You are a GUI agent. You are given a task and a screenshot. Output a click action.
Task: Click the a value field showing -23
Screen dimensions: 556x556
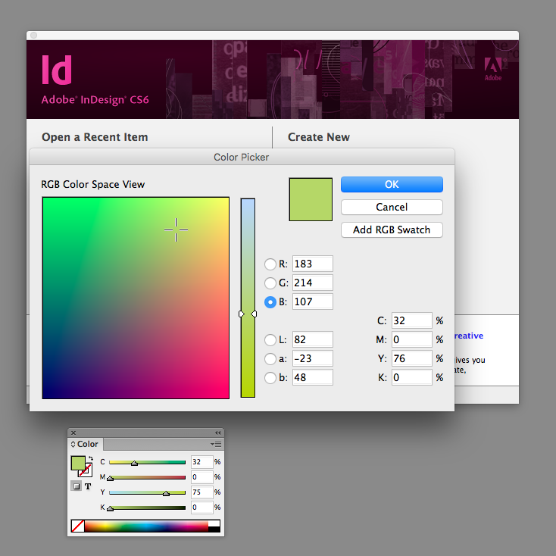312,358
